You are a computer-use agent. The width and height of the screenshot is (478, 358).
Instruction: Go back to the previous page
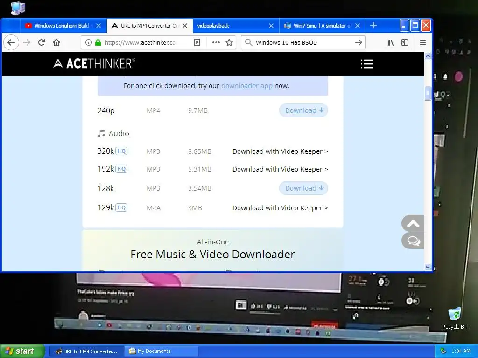tap(11, 42)
